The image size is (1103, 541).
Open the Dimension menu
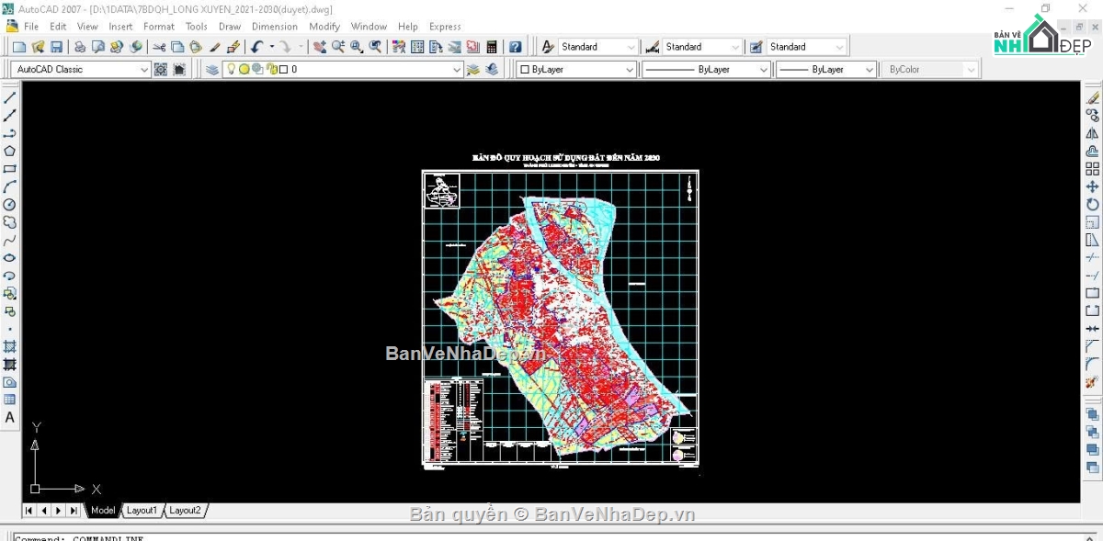point(274,27)
